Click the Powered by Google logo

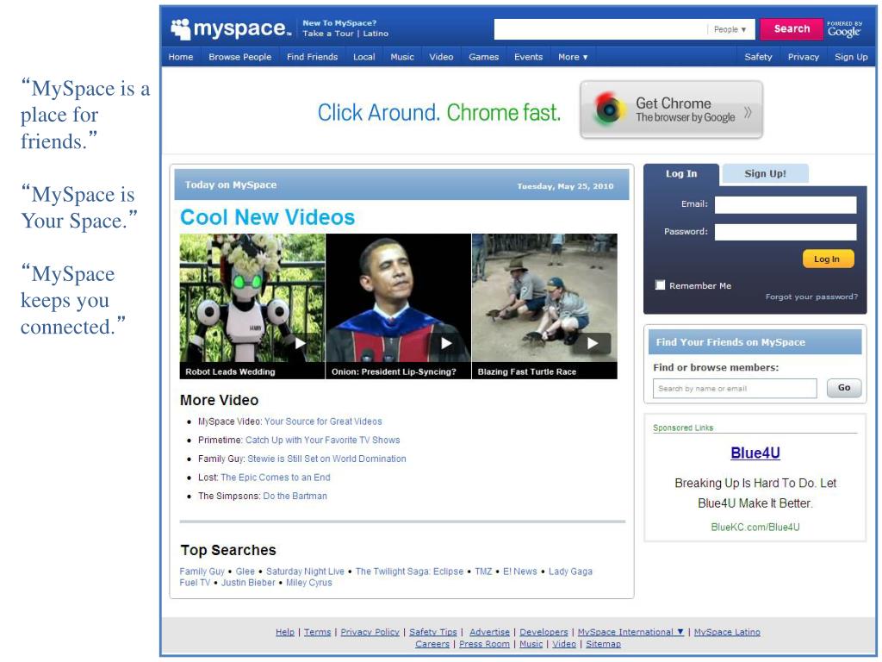point(844,29)
